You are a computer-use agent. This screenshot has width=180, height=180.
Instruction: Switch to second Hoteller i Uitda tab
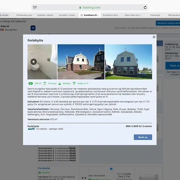[68, 15]
